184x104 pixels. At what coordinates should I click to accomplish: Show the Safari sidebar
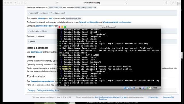tap(25, 3)
